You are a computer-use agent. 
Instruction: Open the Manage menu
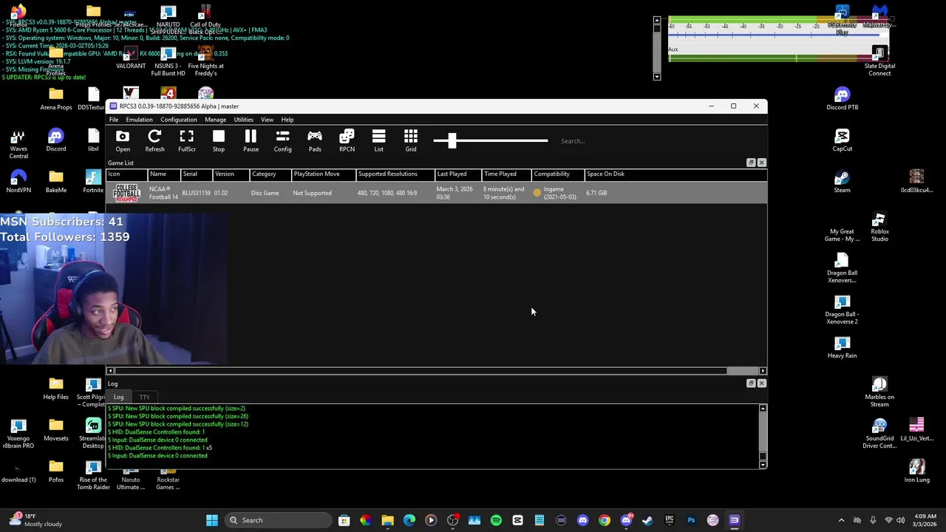pos(215,120)
